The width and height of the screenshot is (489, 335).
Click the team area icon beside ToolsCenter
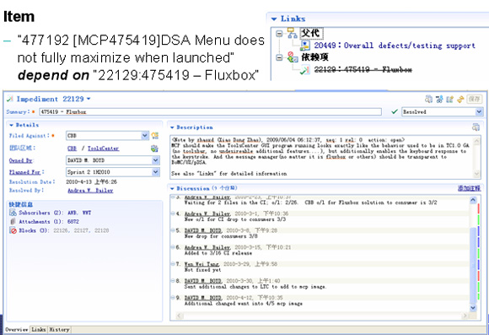154,149
